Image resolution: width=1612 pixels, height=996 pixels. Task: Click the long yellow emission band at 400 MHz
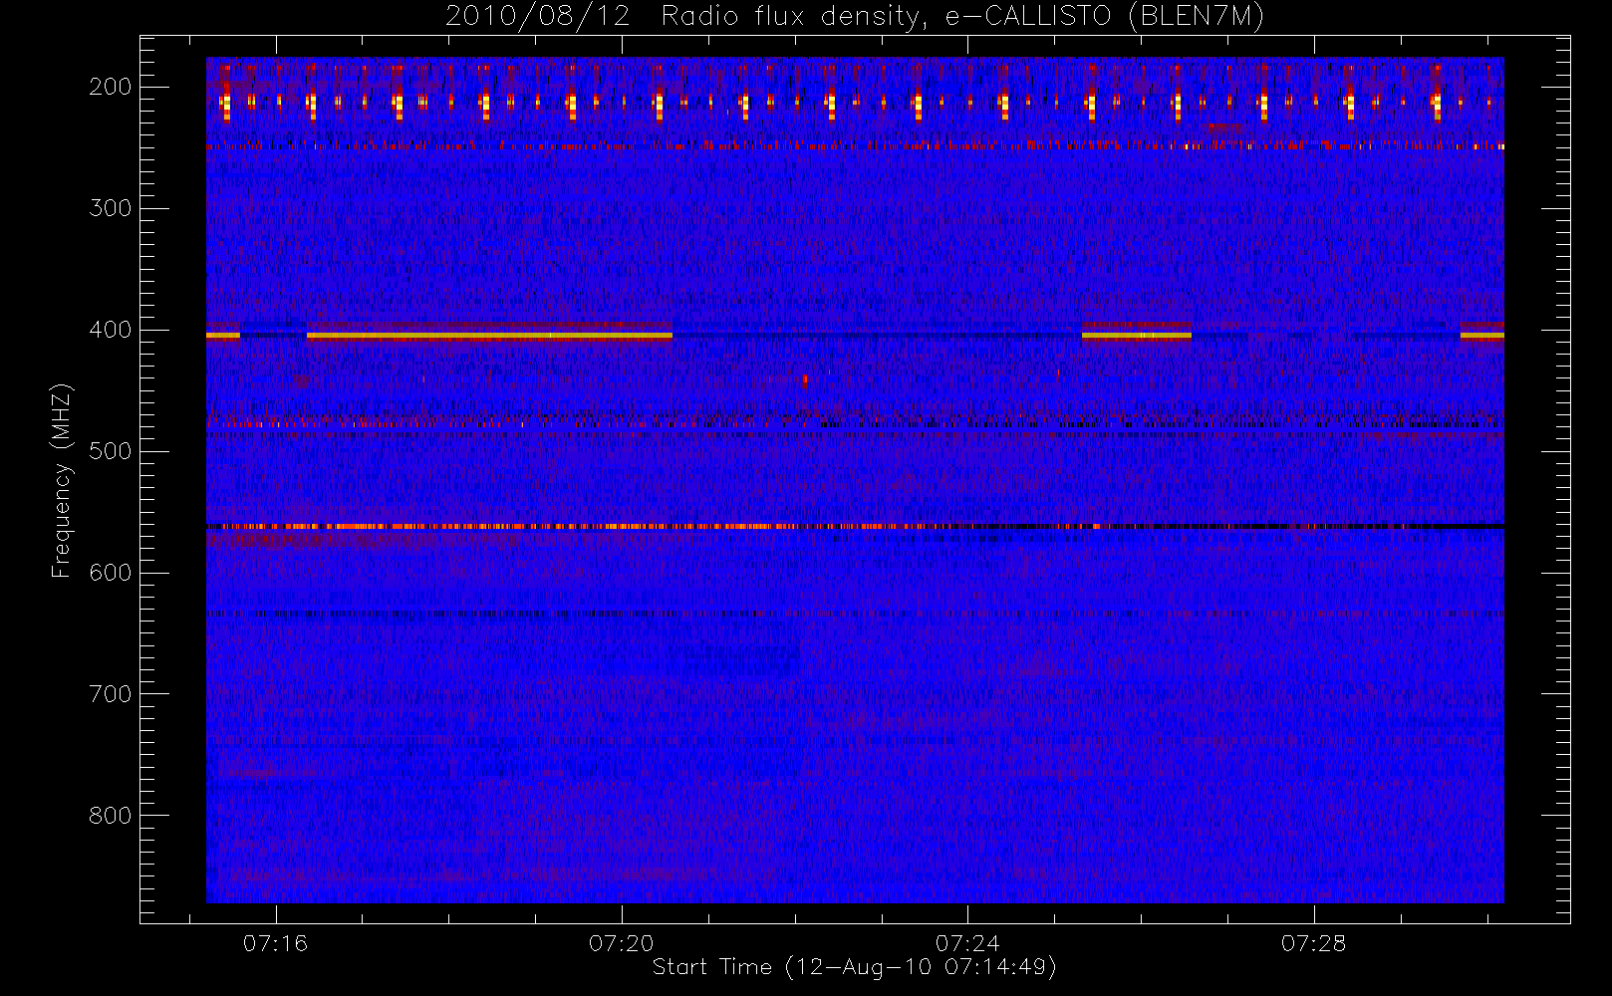[489, 336]
